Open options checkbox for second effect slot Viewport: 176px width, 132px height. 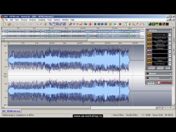(x=170, y=39)
